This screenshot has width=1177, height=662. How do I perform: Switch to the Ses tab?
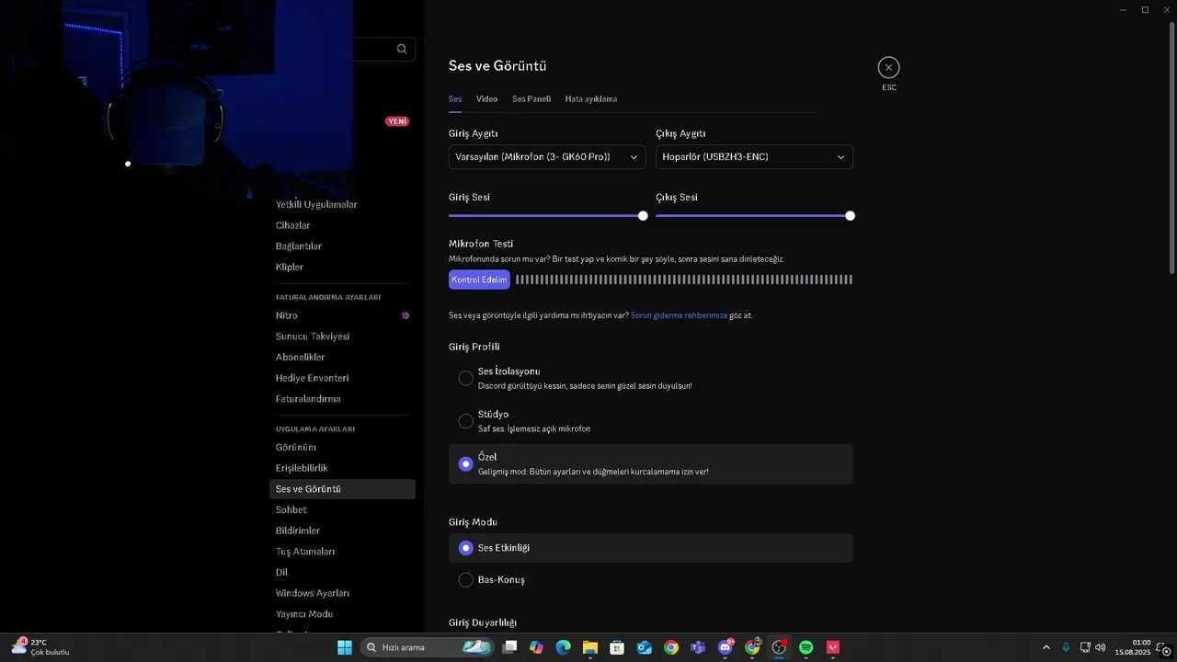click(455, 98)
